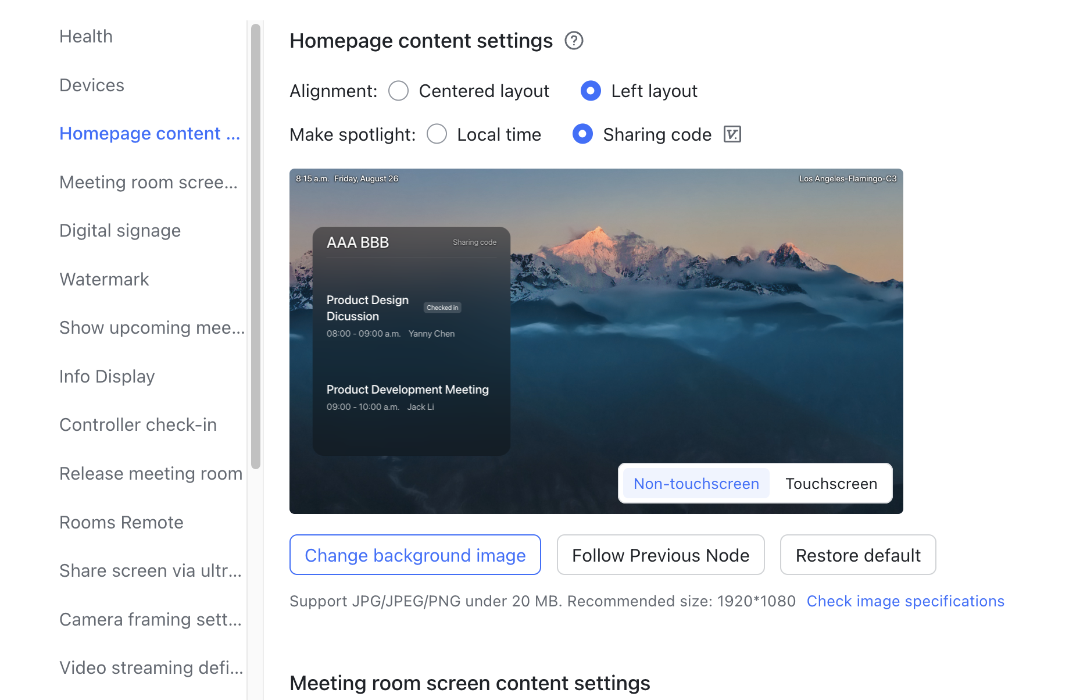Open Digital signage settings
1087x700 pixels.
[120, 231]
